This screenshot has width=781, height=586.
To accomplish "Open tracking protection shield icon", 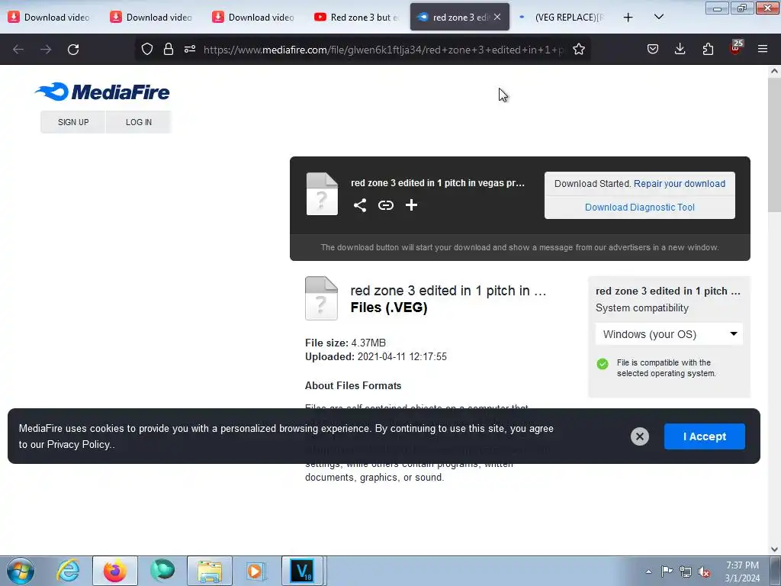I will click(147, 49).
